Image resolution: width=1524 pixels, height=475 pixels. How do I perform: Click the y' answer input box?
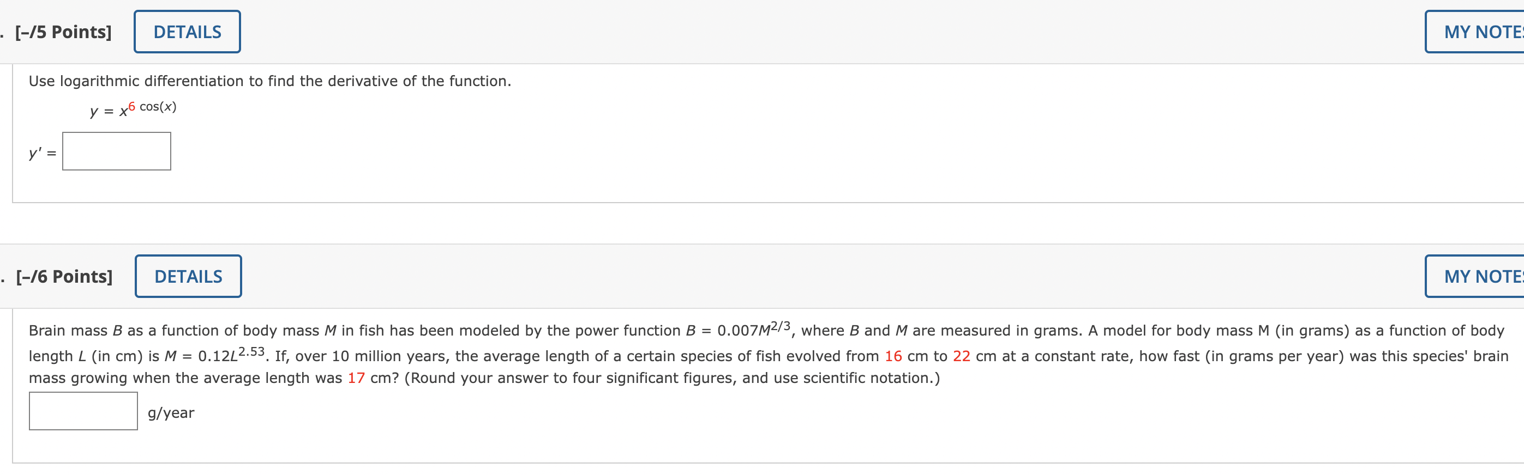(117, 151)
